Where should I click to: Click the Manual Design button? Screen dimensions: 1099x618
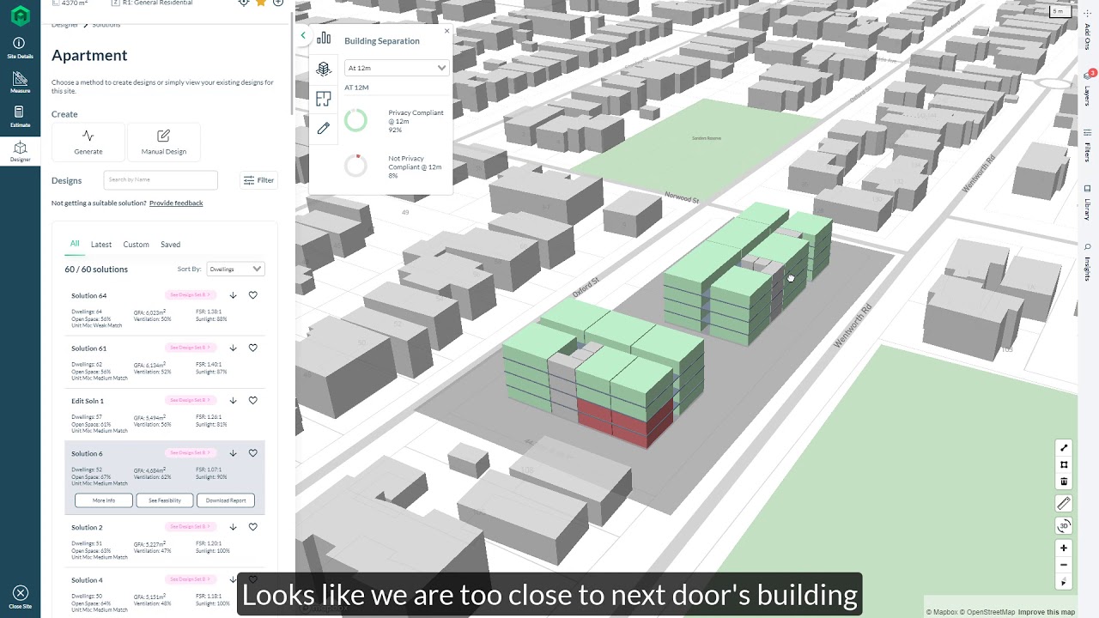tap(163, 142)
